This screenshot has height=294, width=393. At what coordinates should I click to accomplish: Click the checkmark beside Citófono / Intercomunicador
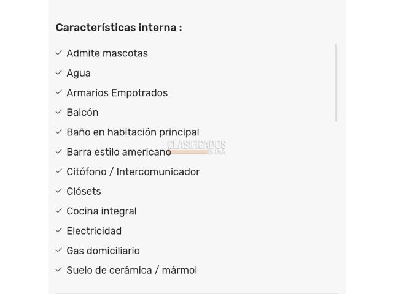point(59,171)
